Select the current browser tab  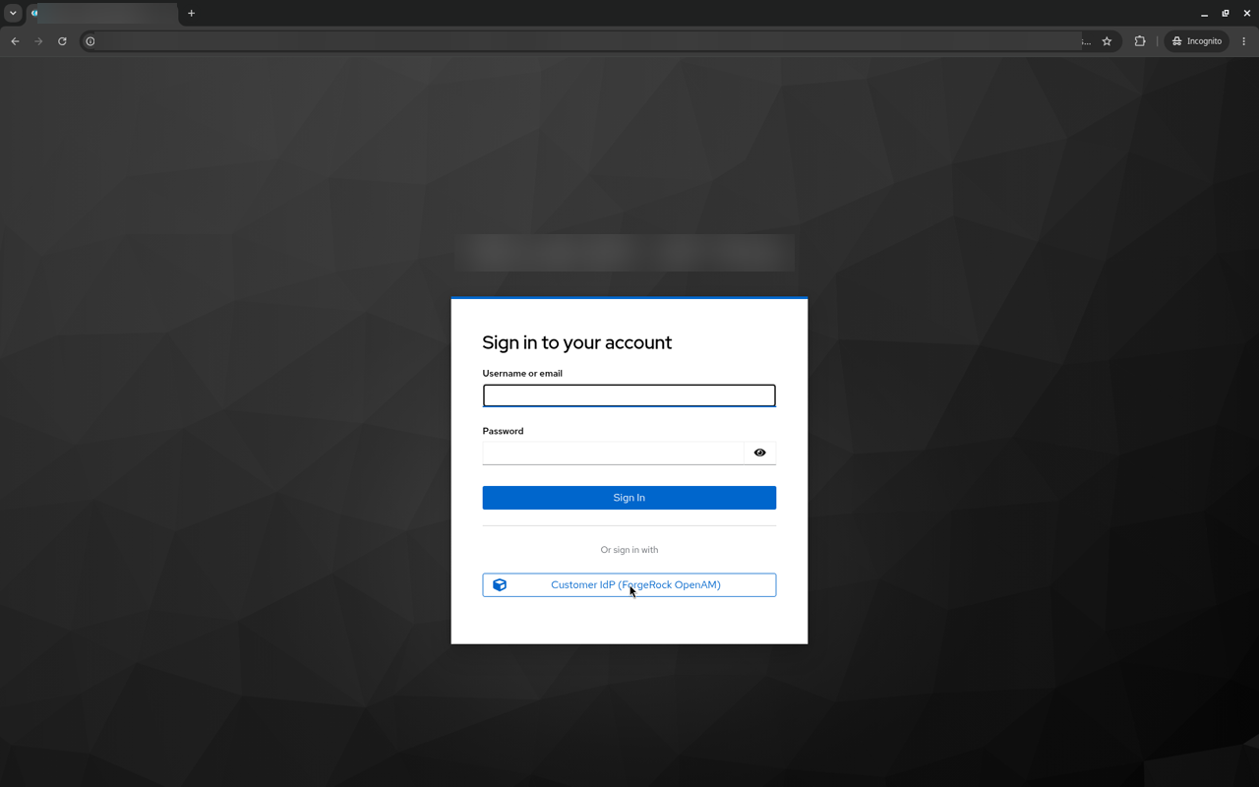(102, 14)
